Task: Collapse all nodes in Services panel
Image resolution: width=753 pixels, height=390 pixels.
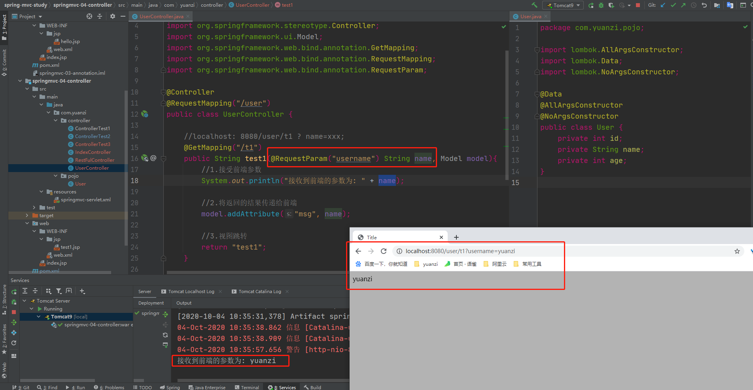Action: pos(35,291)
